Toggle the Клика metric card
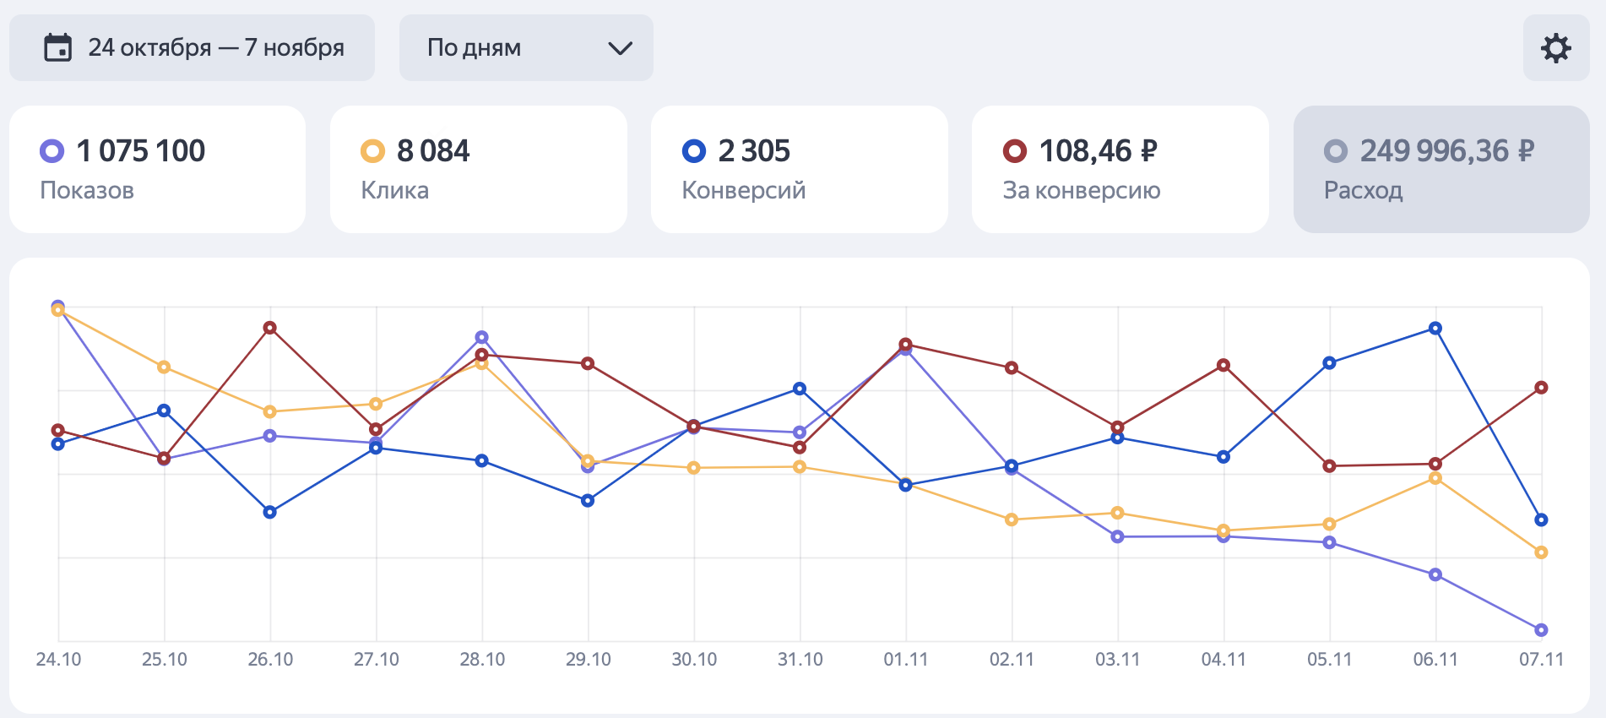The height and width of the screenshot is (718, 1606). point(479,169)
